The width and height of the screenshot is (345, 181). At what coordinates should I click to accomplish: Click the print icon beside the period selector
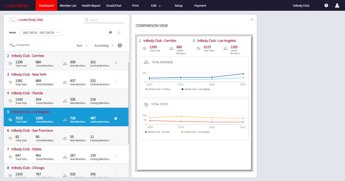(x=110, y=33)
